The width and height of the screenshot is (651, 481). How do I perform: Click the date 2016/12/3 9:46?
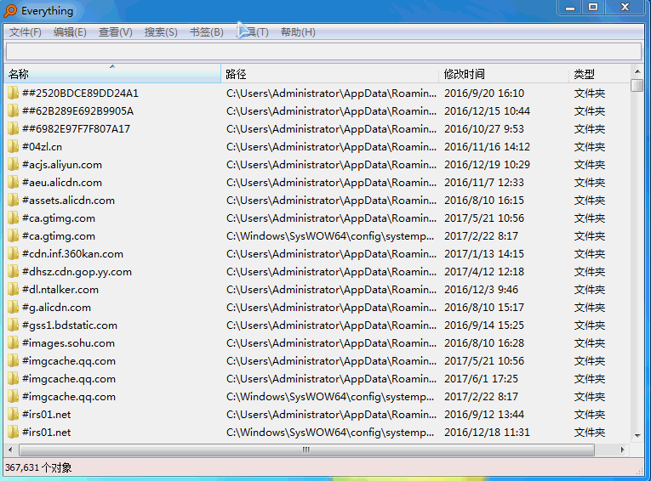point(481,290)
